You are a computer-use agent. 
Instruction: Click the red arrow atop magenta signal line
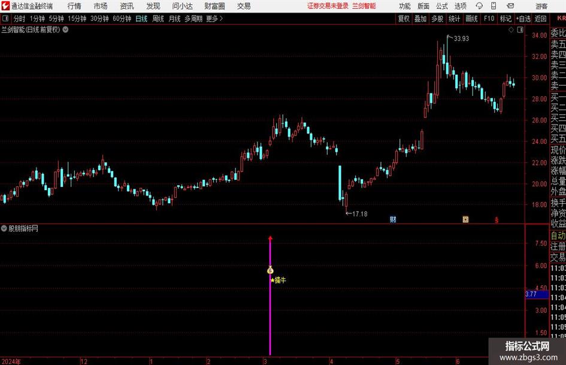click(270, 239)
